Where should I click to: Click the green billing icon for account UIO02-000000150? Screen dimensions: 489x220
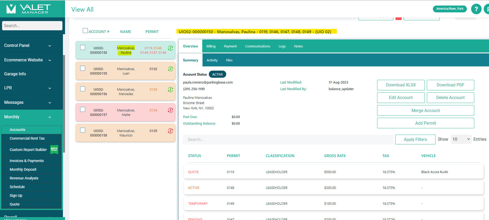pyautogui.click(x=170, y=48)
